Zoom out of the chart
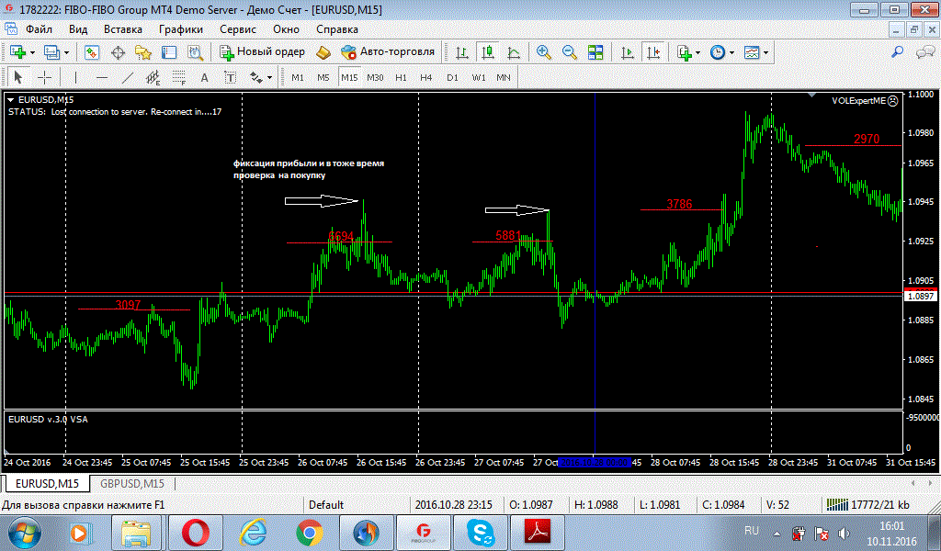 pos(570,52)
